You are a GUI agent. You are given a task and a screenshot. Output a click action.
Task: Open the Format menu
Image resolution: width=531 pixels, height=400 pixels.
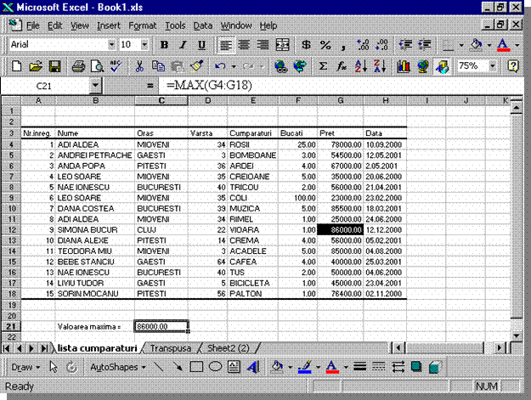pos(143,25)
